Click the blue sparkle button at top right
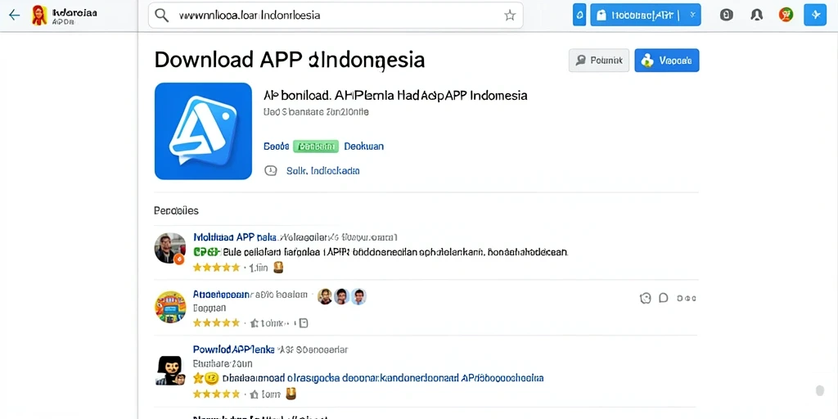838x419 pixels. [x=815, y=15]
